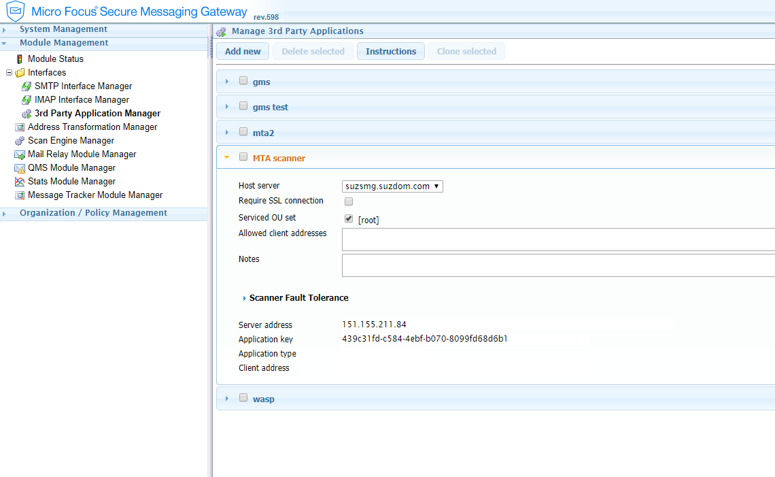Click the SMTP Interface Manager icon

[27, 86]
